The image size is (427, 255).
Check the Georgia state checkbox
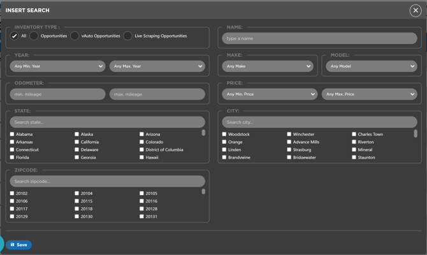coord(76,157)
